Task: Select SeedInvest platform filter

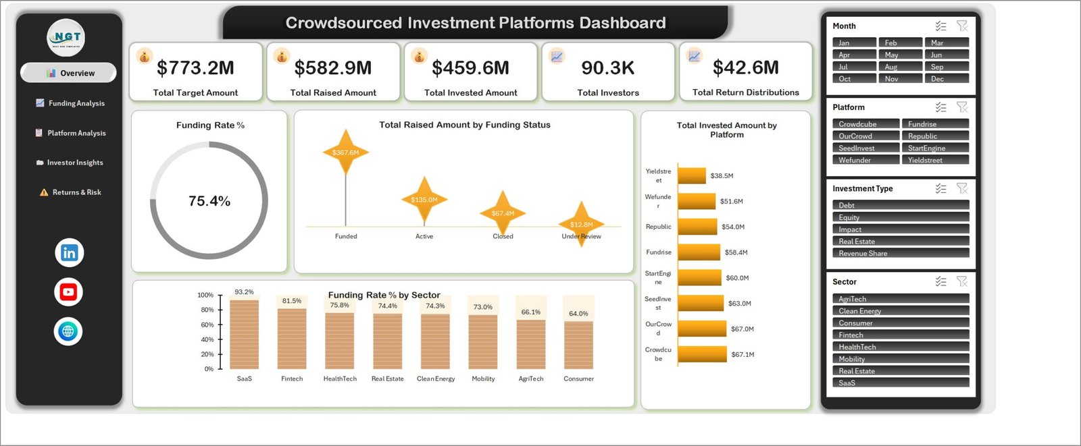Action: point(865,148)
